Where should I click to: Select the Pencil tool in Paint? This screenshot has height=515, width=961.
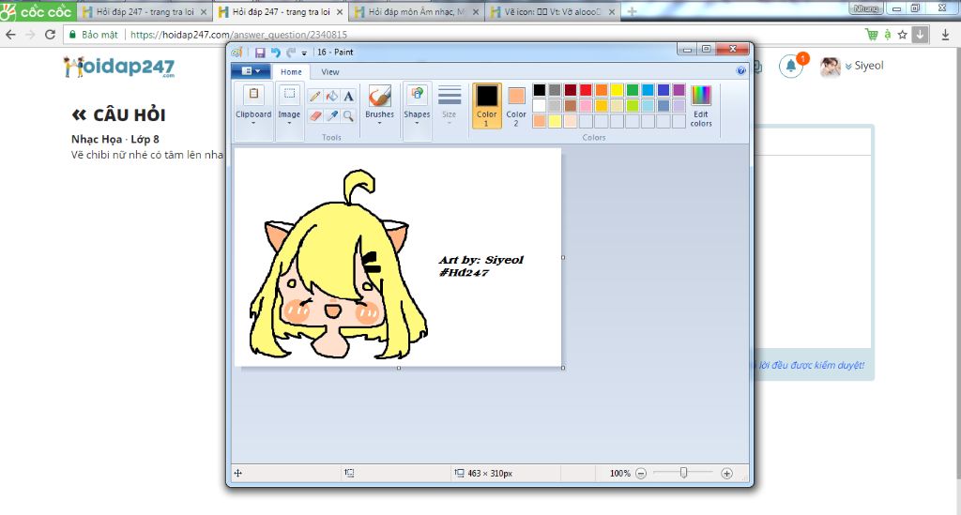[315, 96]
